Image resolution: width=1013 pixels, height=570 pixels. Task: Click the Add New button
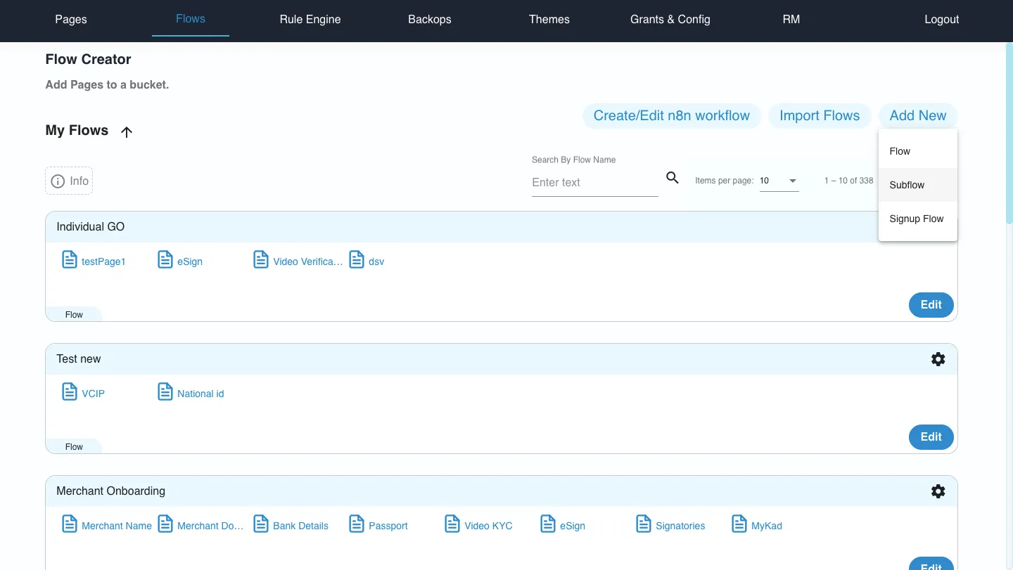click(x=918, y=116)
